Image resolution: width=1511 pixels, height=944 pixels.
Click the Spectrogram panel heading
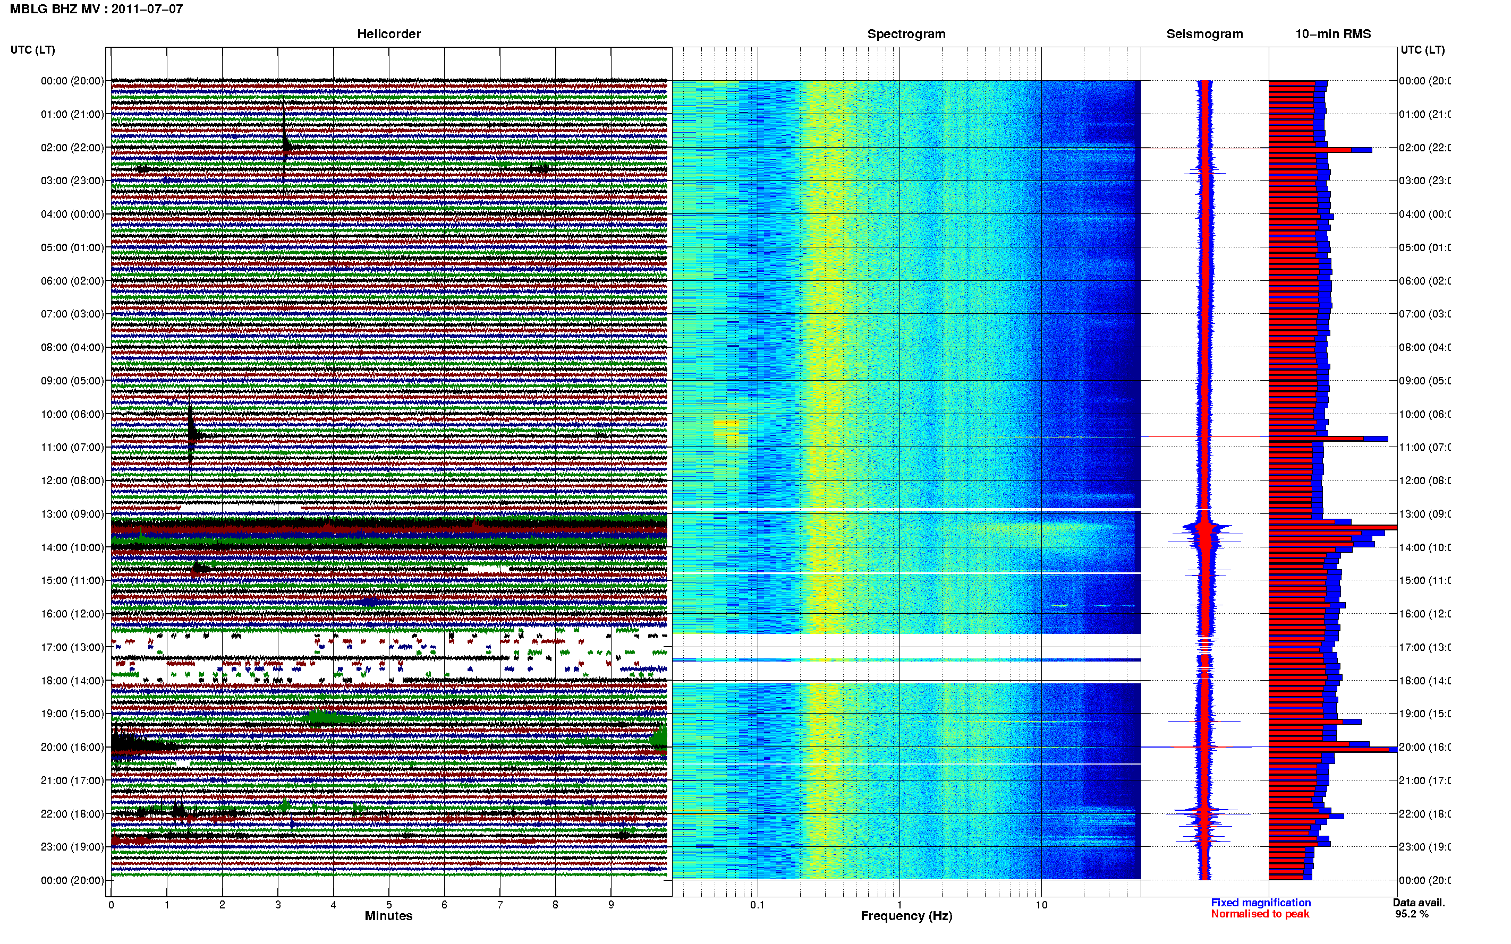click(x=906, y=34)
